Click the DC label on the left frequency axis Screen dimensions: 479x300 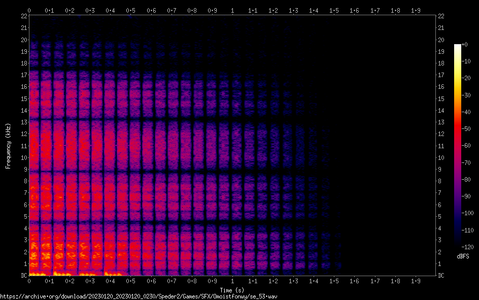pos(23,275)
